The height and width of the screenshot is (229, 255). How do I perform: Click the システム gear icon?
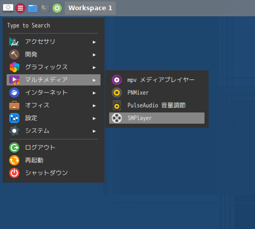(14, 131)
